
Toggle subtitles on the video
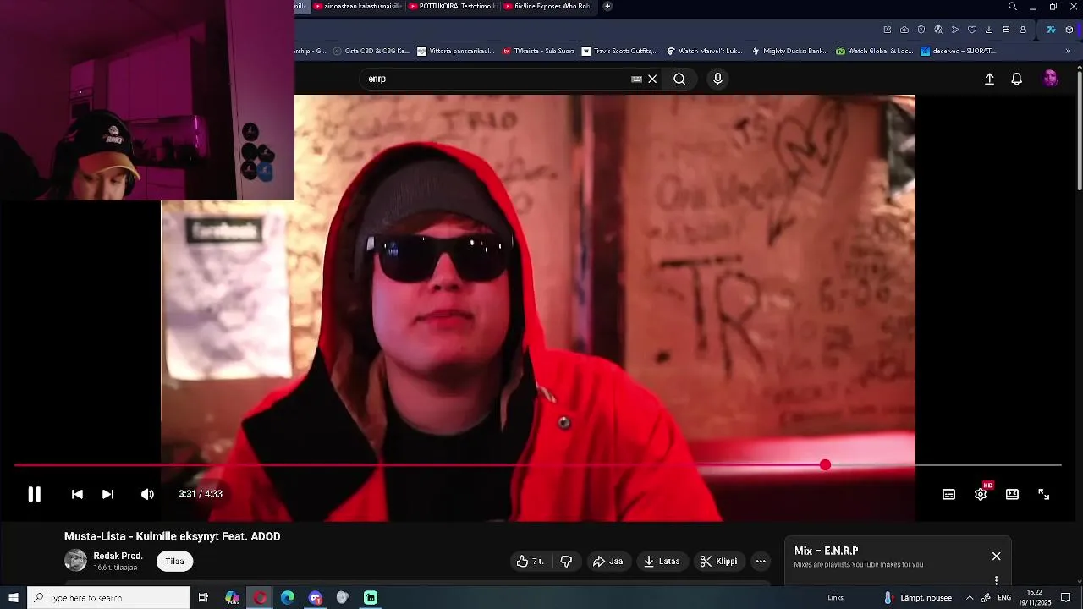click(949, 494)
